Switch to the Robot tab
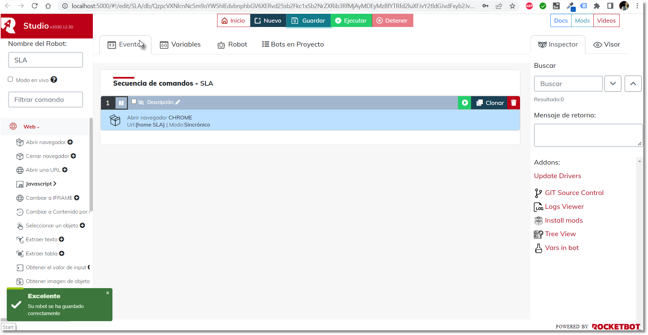This screenshot has height=335, width=648. point(232,45)
